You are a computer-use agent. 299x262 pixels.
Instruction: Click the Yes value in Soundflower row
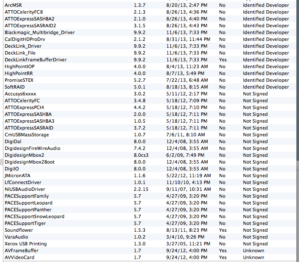[223, 230]
